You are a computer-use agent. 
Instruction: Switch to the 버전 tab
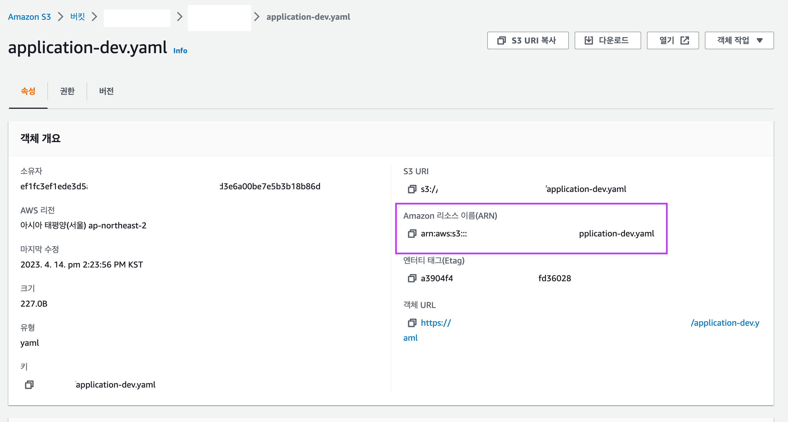click(x=106, y=91)
